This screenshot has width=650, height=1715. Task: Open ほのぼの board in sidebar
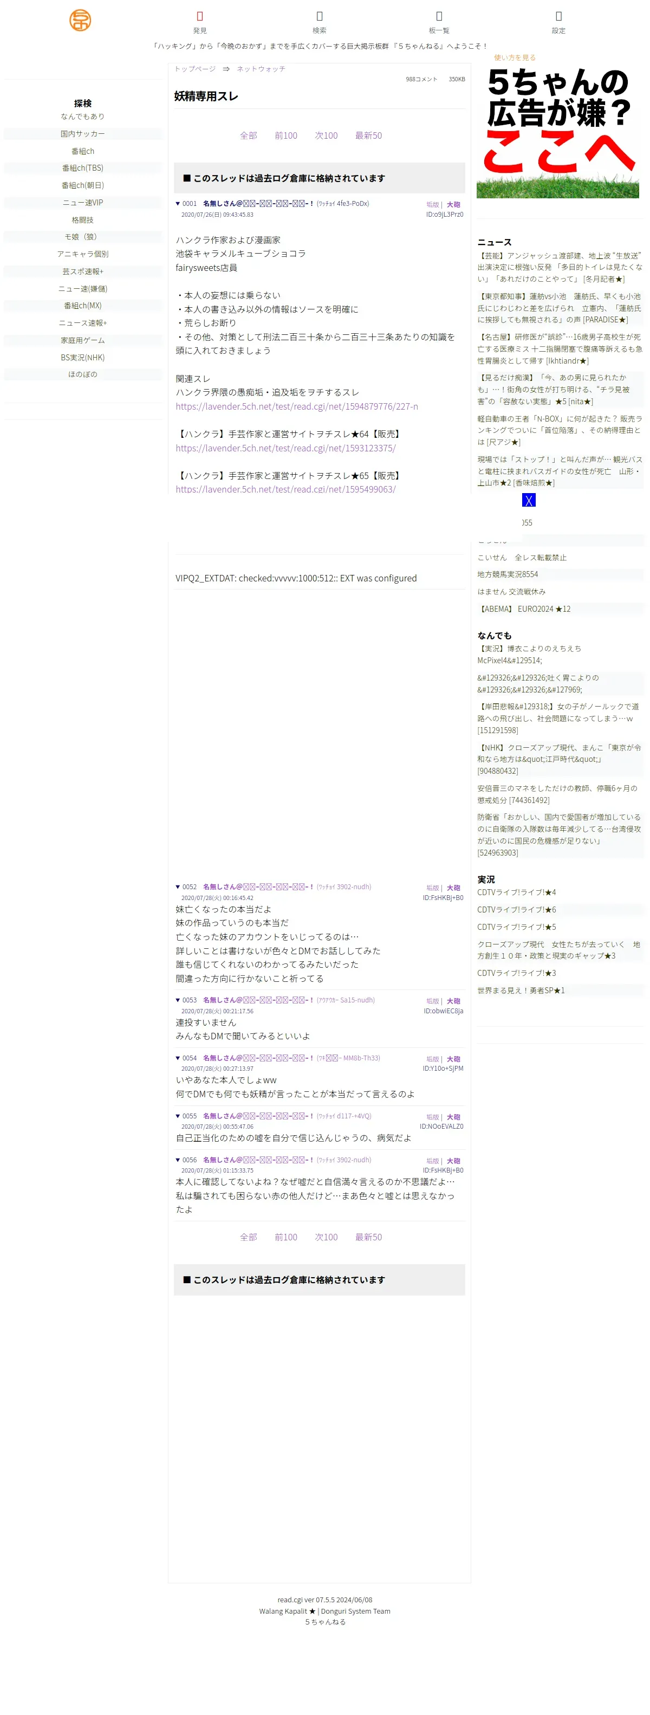tap(82, 374)
